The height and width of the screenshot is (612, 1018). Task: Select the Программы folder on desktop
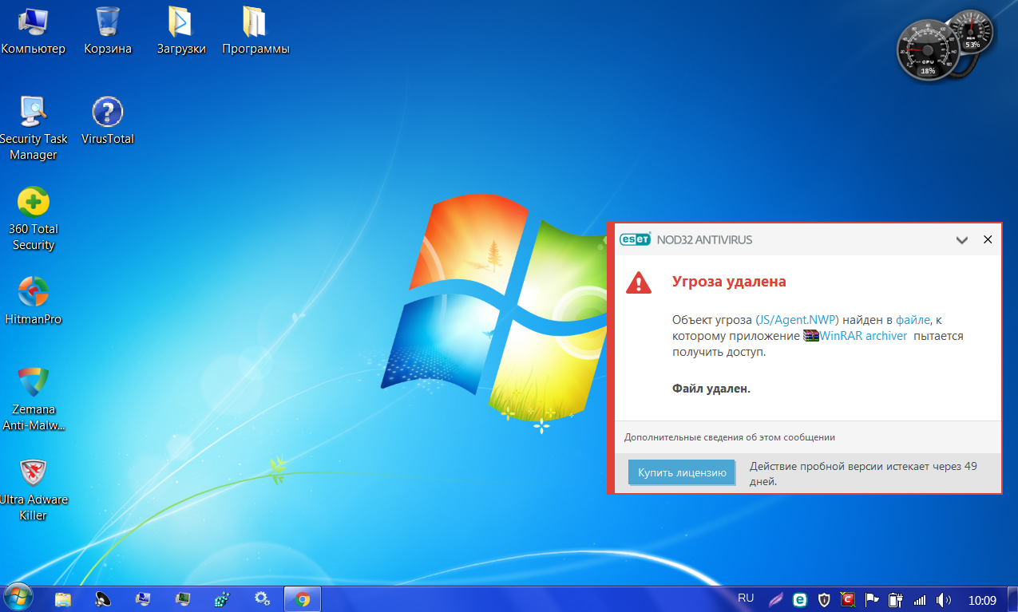click(255, 30)
